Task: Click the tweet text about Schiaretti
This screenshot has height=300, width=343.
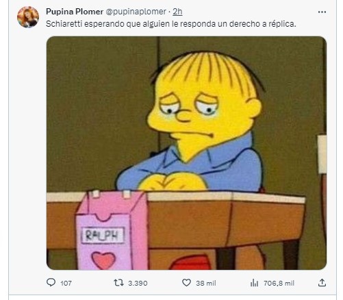Action: [x=171, y=24]
